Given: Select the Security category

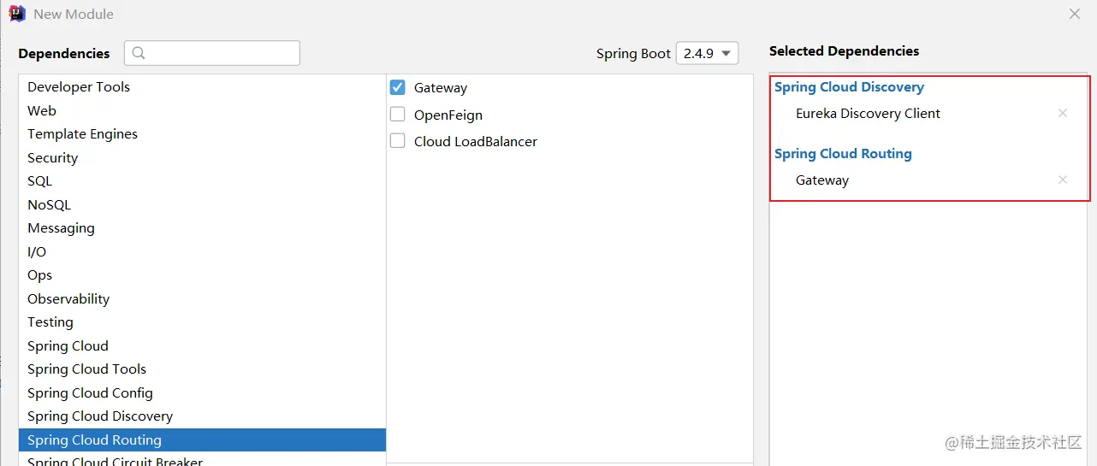Looking at the screenshot, I should [202, 157].
